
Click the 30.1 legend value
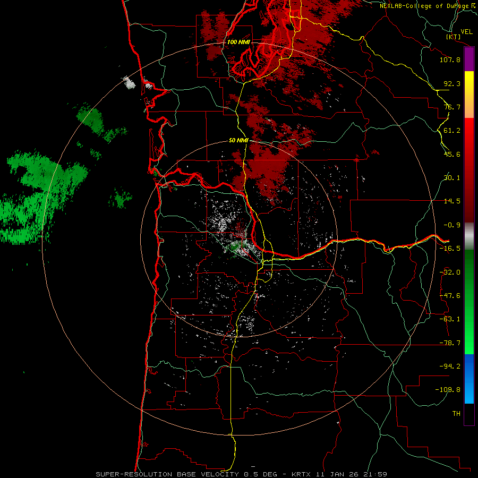pos(452,178)
